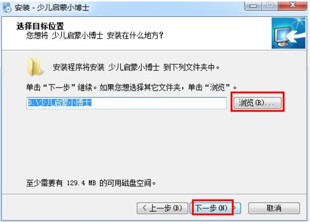Click the install path field D:\少儿启蒙小博士

126,103
